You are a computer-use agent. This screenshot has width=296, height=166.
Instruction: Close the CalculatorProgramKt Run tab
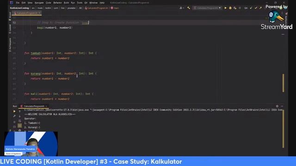click(46, 106)
